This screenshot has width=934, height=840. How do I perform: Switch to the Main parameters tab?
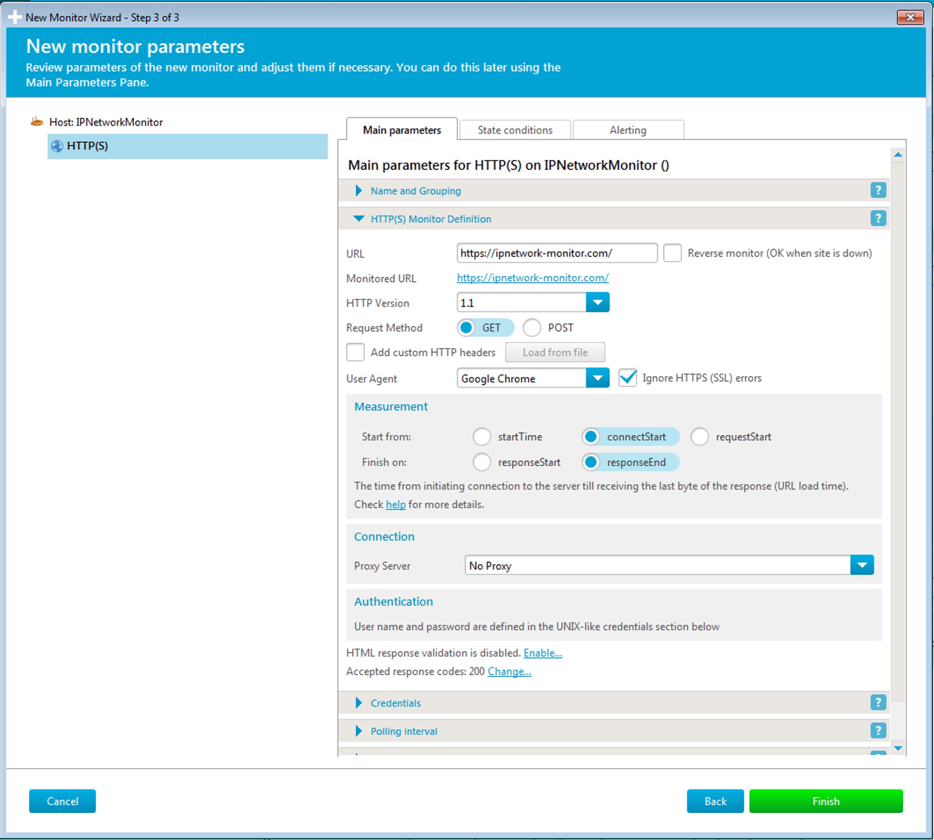[x=402, y=130]
